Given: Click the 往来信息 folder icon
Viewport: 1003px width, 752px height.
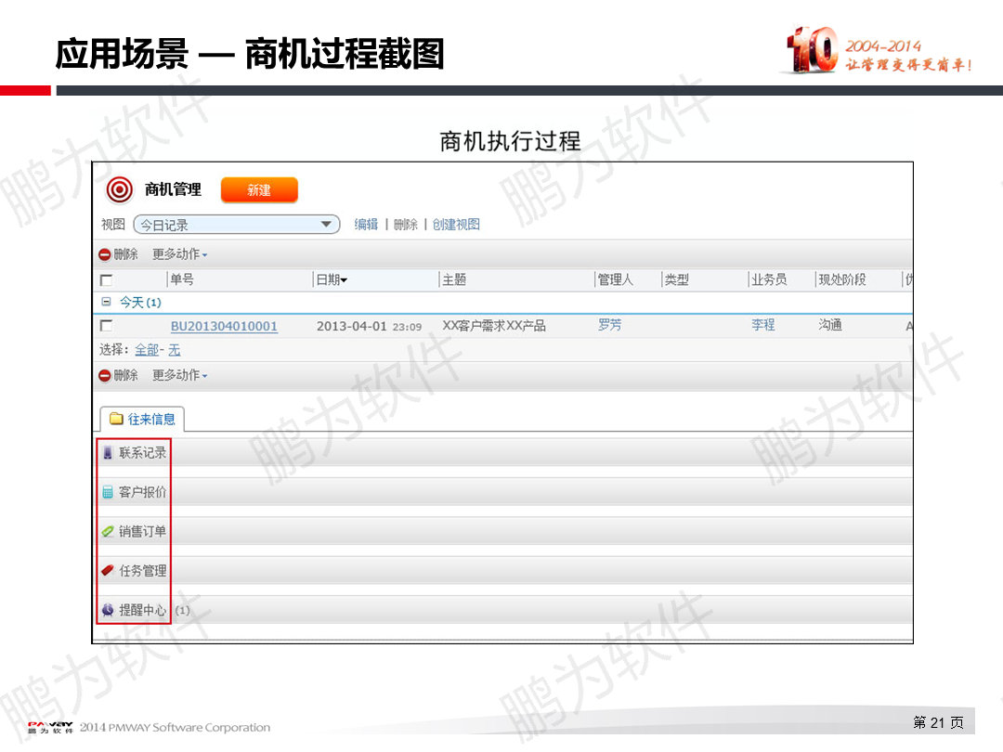Looking at the screenshot, I should (x=116, y=419).
